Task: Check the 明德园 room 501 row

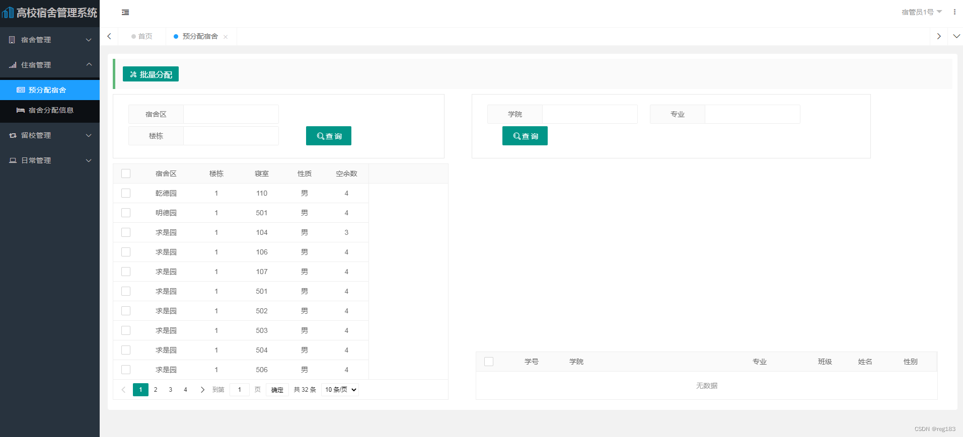Action: [x=126, y=213]
